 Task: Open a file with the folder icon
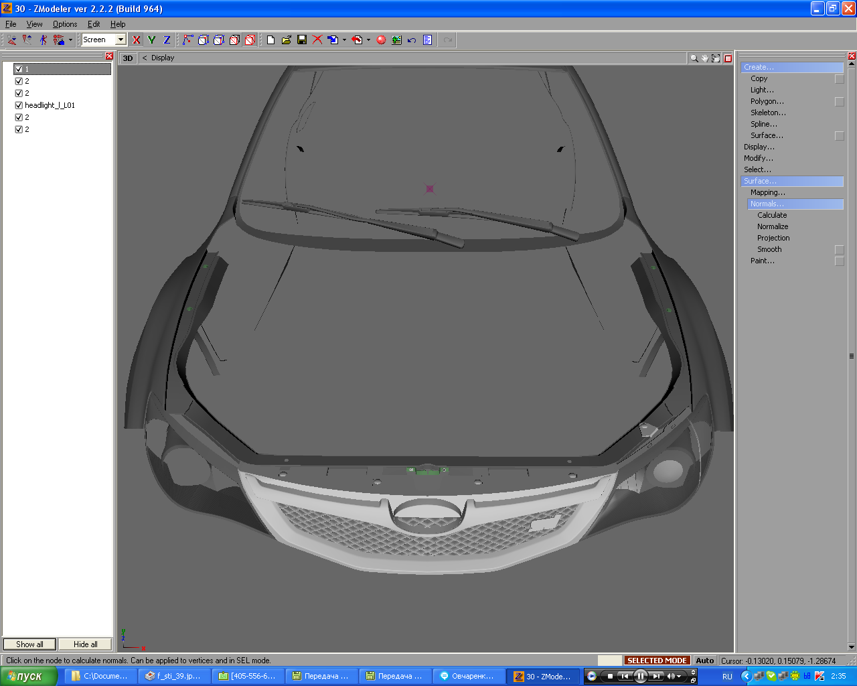pos(286,40)
